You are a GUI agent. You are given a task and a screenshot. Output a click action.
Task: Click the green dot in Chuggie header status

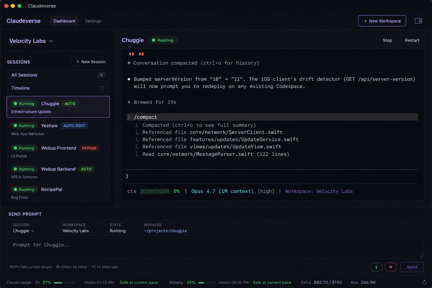click(x=154, y=40)
